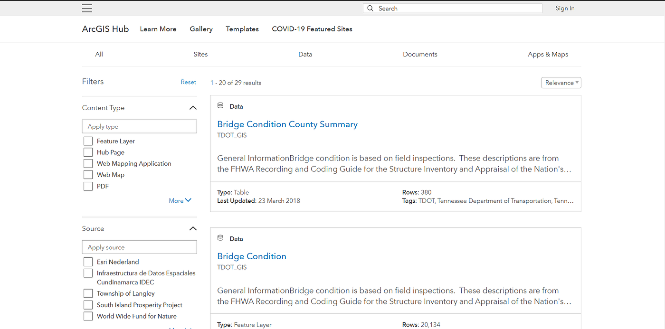
Task: Select the Apps & Maps tab
Action: [548, 54]
